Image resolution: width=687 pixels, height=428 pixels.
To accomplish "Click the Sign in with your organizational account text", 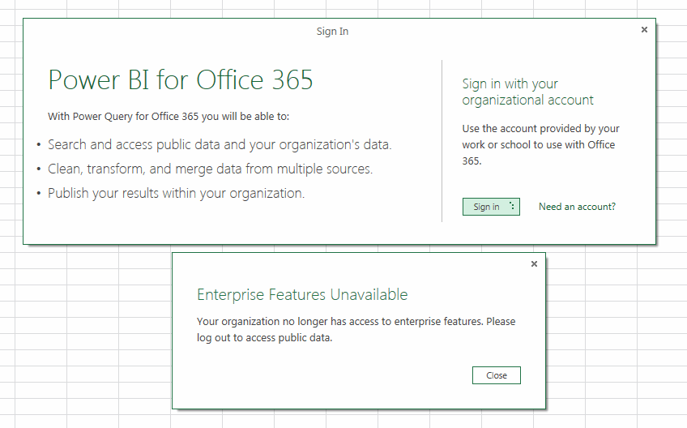I will click(527, 92).
